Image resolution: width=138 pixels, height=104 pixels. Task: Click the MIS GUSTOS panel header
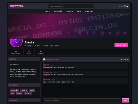[x=24, y=85]
